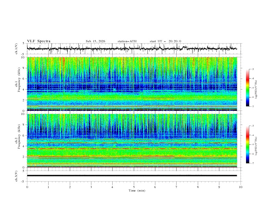
Task: Click the ch.1 voltage waveform trace
Action: coord(132,49)
